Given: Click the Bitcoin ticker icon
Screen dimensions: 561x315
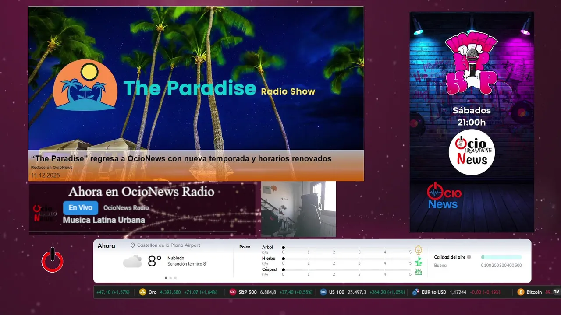Looking at the screenshot, I should click(521, 292).
